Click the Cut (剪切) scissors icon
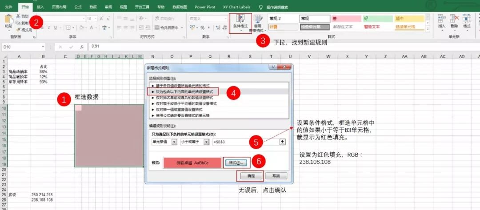The height and width of the screenshot is (210, 480). 18,16
